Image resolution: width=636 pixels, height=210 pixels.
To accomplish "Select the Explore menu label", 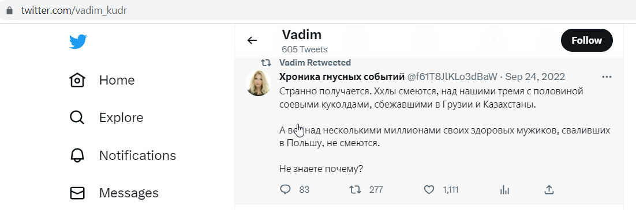I will point(121,118).
